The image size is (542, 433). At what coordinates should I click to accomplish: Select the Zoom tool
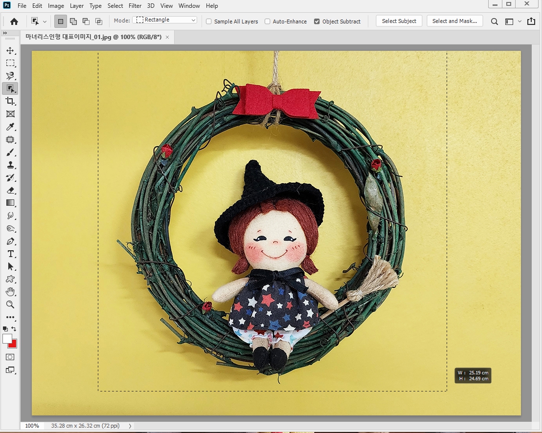(10, 304)
